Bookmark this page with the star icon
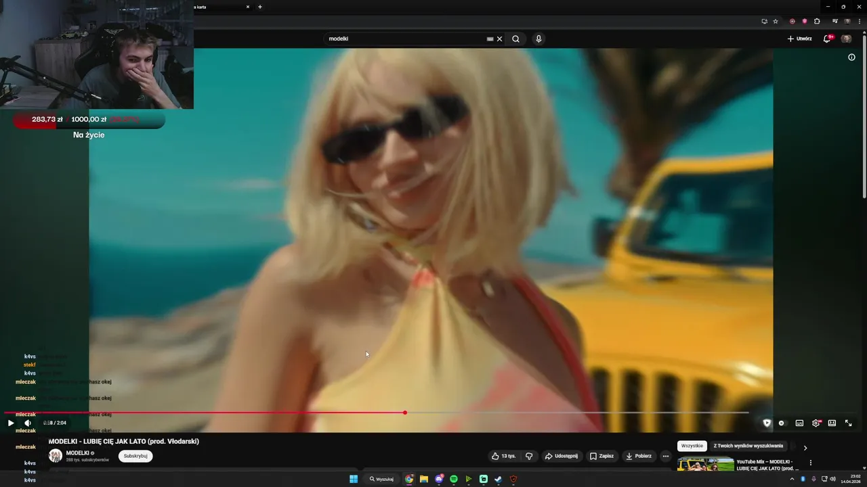 click(x=776, y=21)
